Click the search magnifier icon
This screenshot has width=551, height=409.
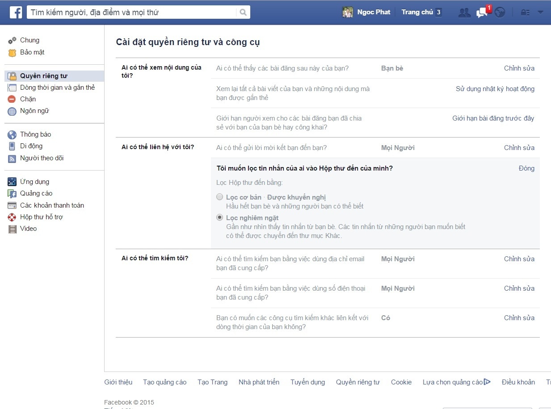click(x=243, y=13)
